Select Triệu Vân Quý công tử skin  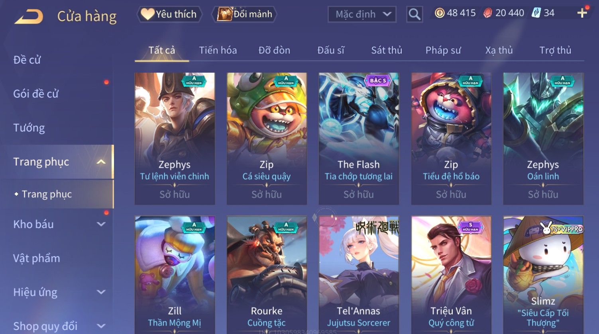pos(451,275)
